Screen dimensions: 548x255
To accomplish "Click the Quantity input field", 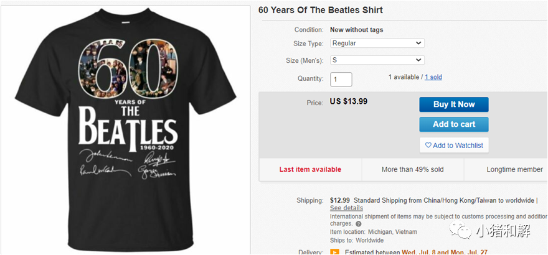I will (x=341, y=79).
